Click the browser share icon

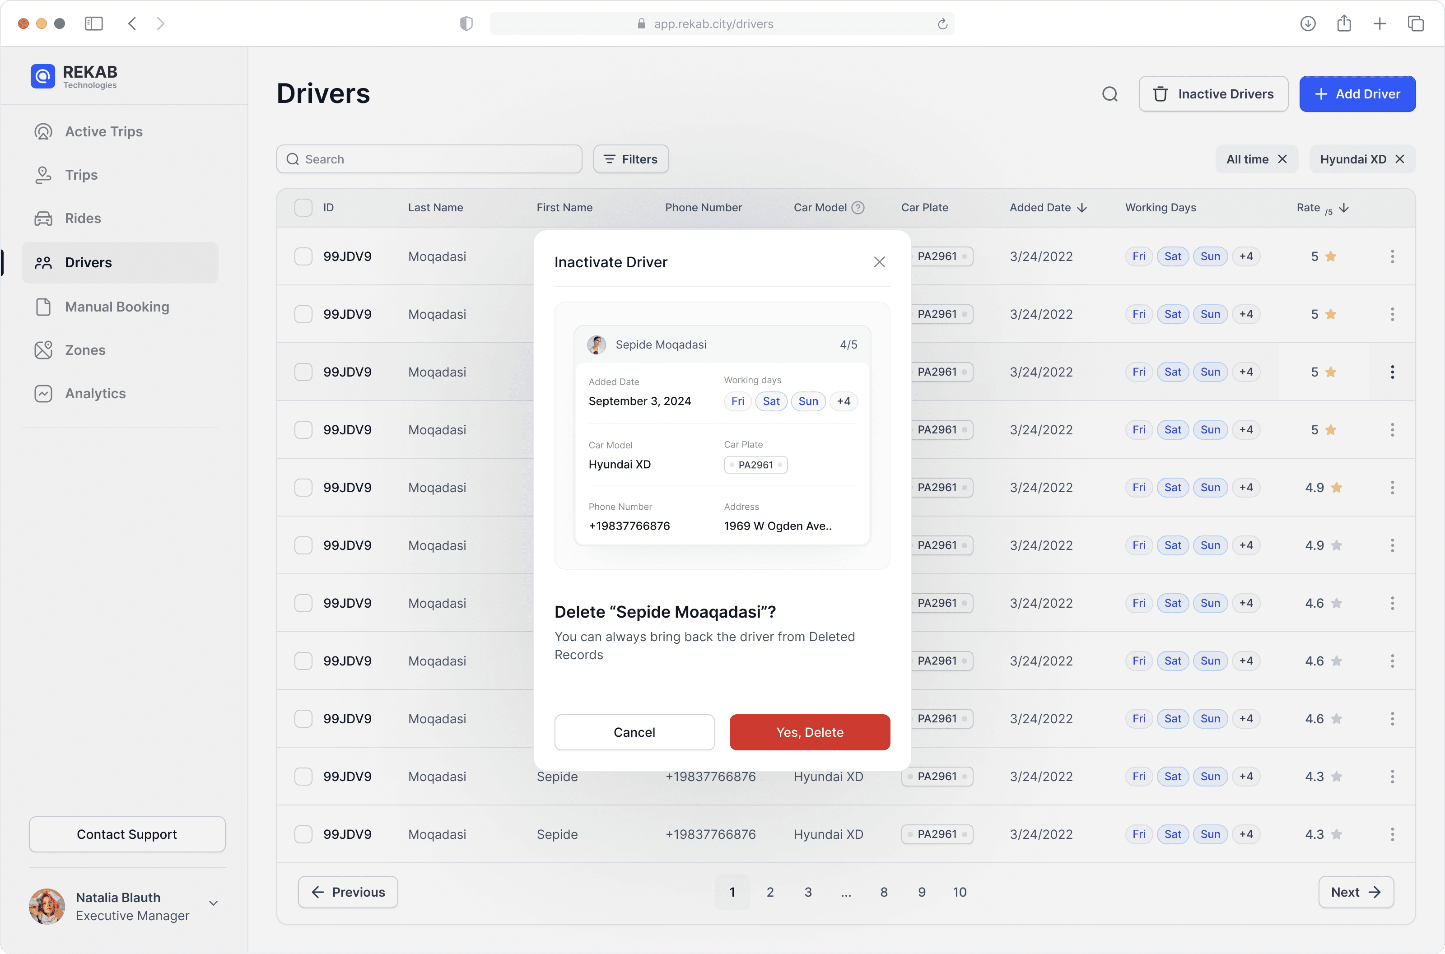(1344, 24)
